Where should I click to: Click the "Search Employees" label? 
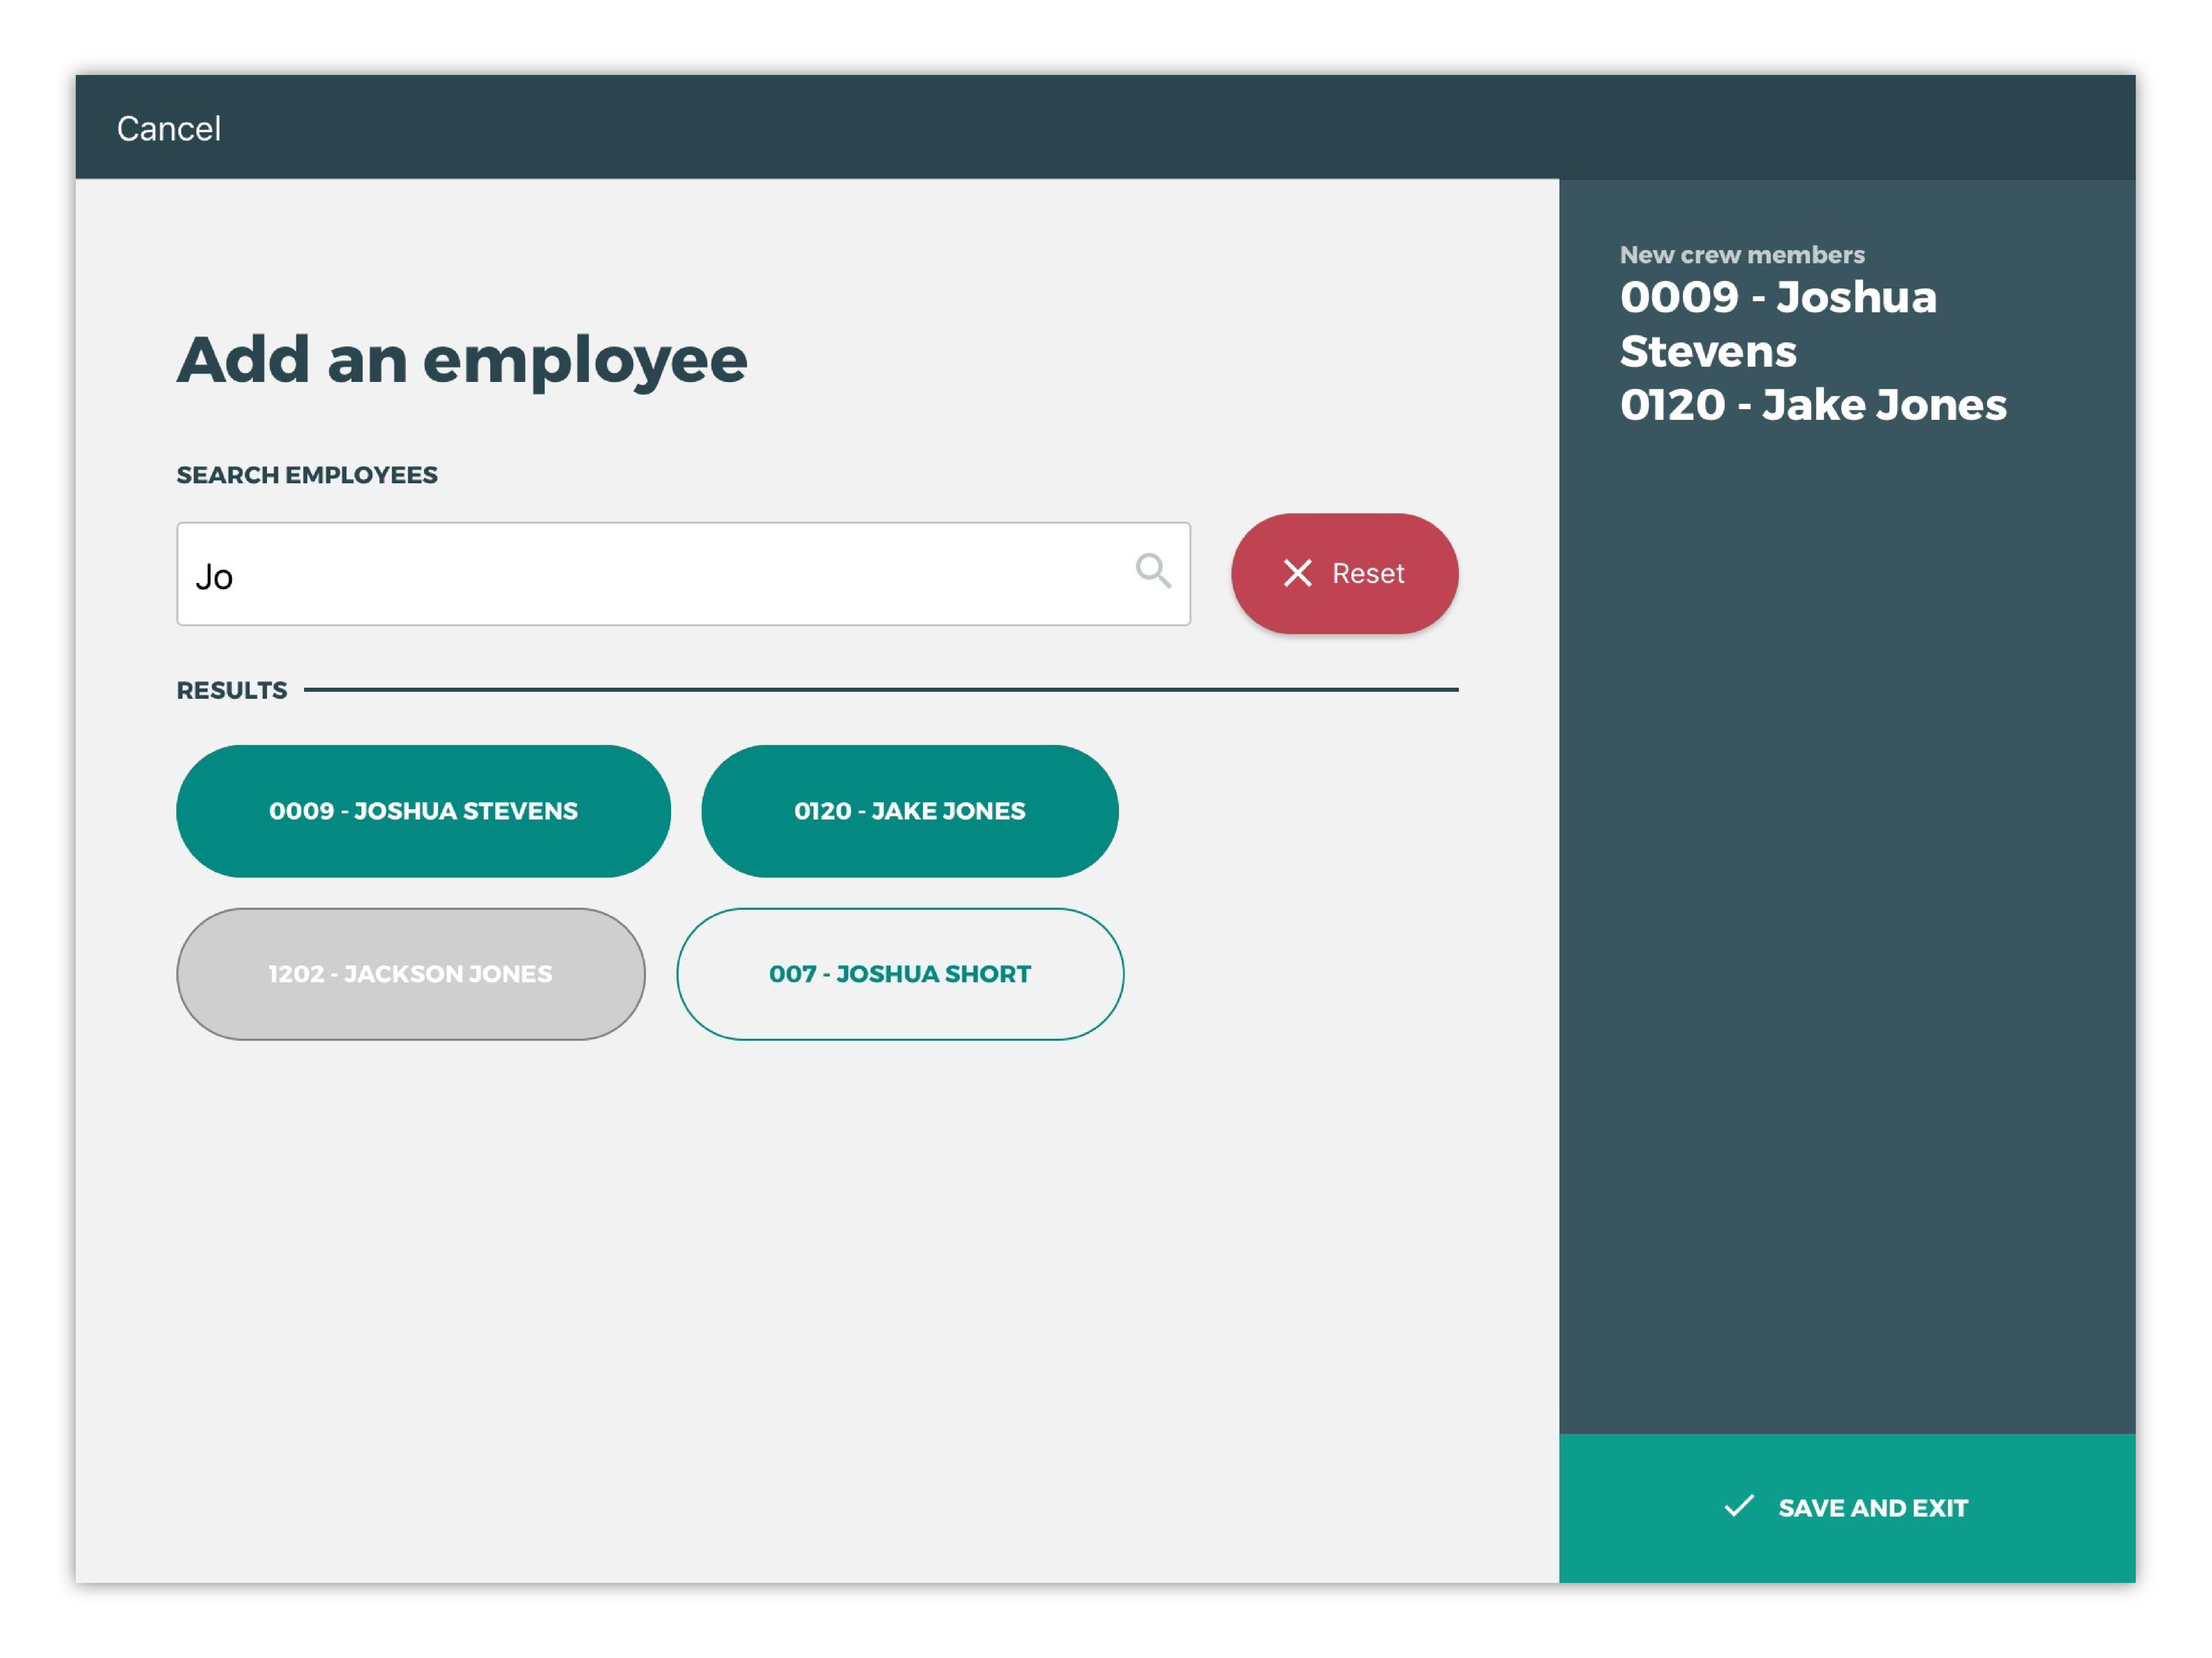[307, 475]
